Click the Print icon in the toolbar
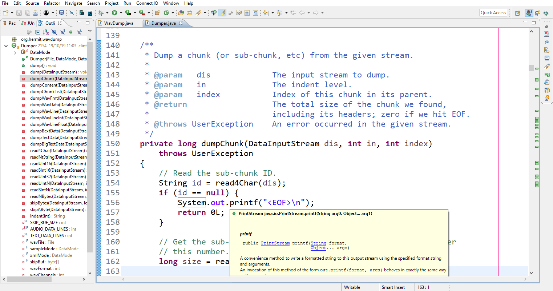 (x=35, y=13)
